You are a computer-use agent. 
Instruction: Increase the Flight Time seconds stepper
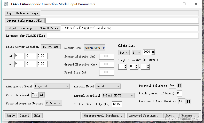(148, 66)
